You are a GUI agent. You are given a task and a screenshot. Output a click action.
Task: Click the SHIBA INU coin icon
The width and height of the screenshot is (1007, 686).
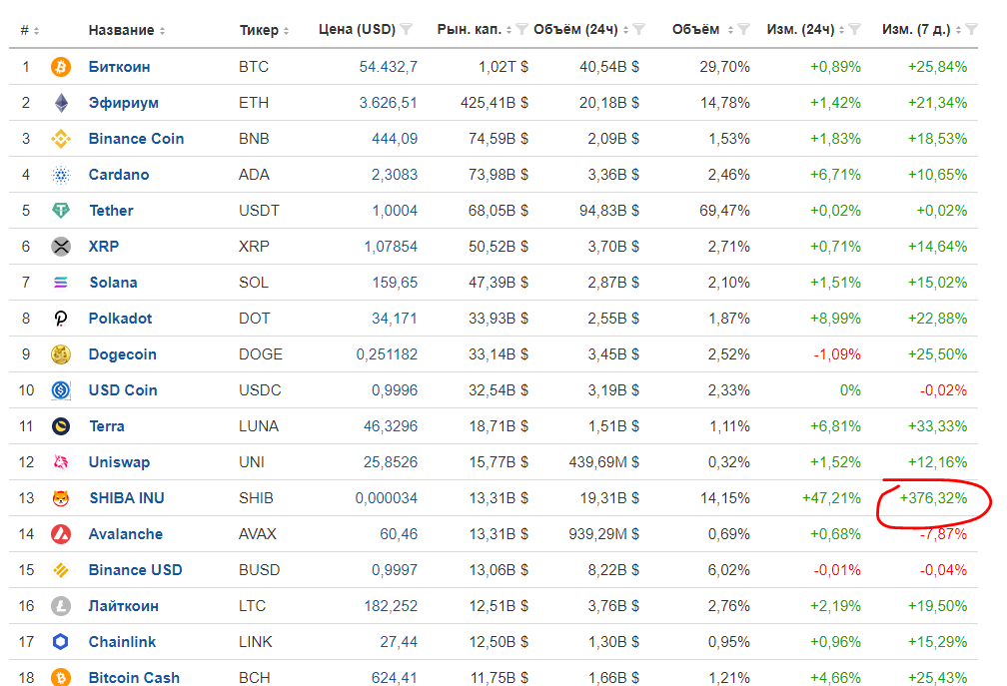(61, 498)
